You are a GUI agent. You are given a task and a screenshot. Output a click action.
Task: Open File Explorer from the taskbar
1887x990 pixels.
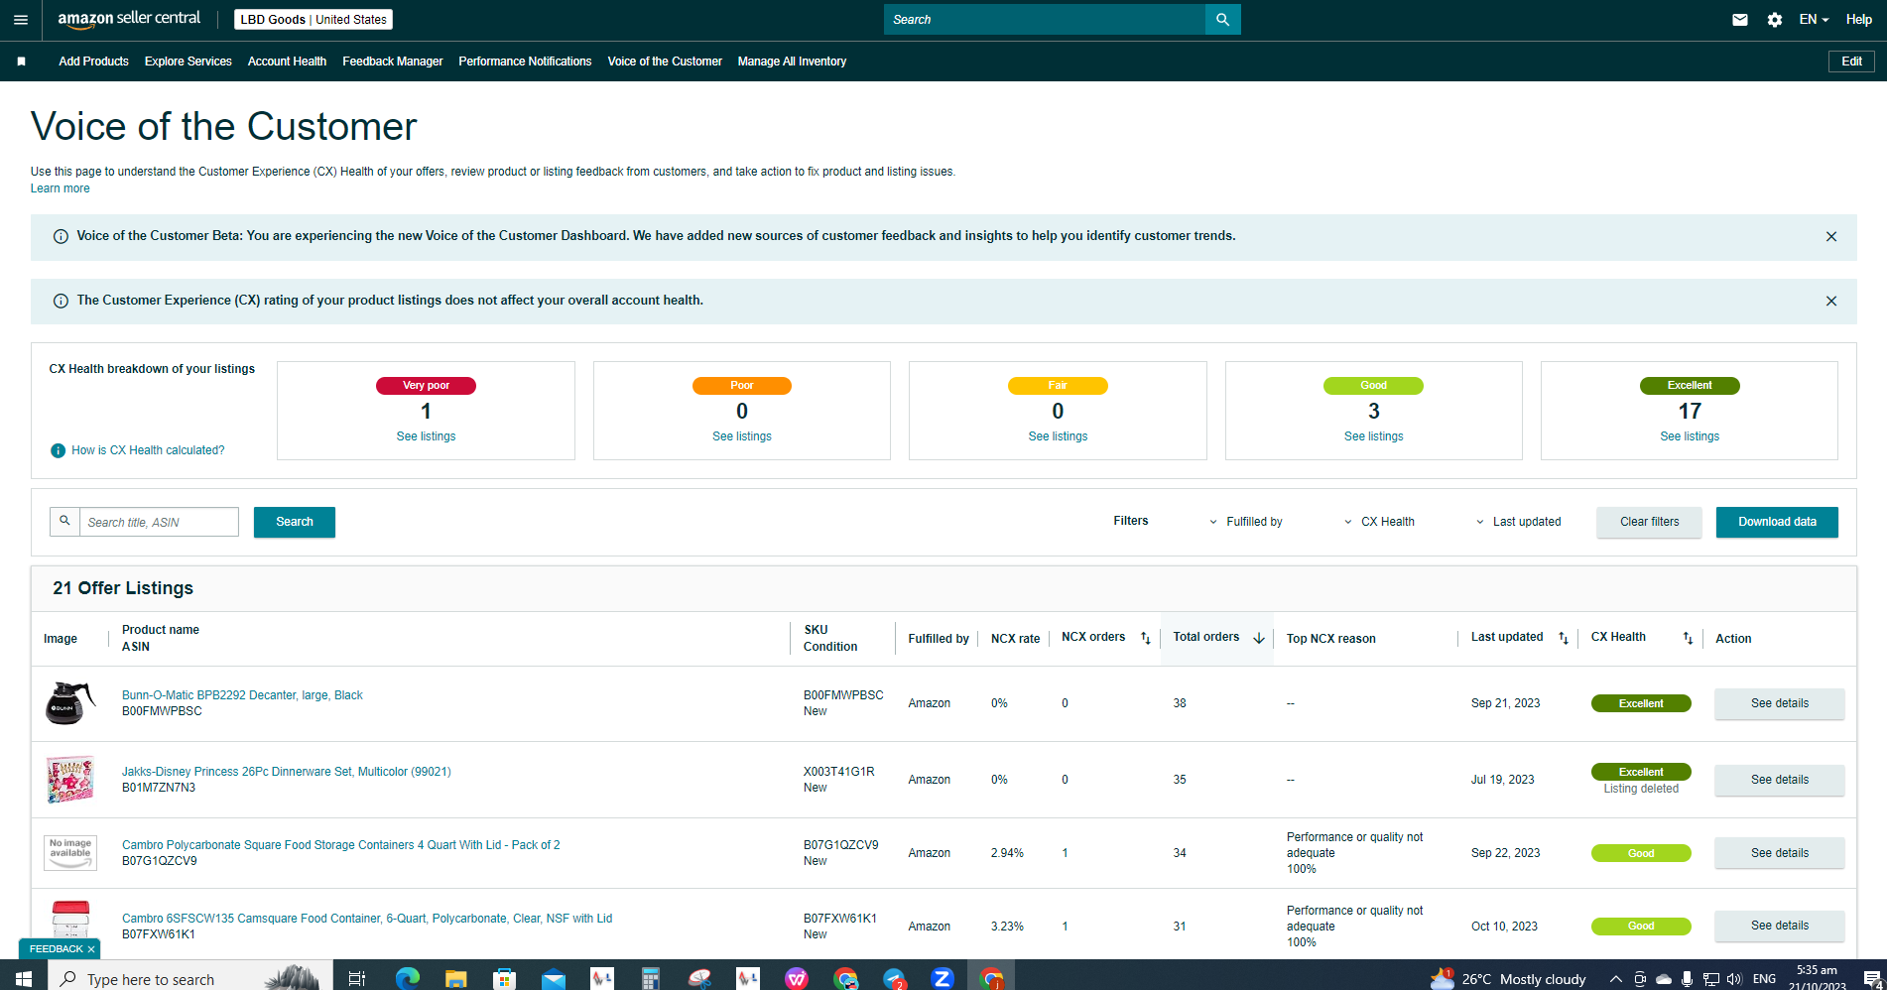tap(455, 979)
